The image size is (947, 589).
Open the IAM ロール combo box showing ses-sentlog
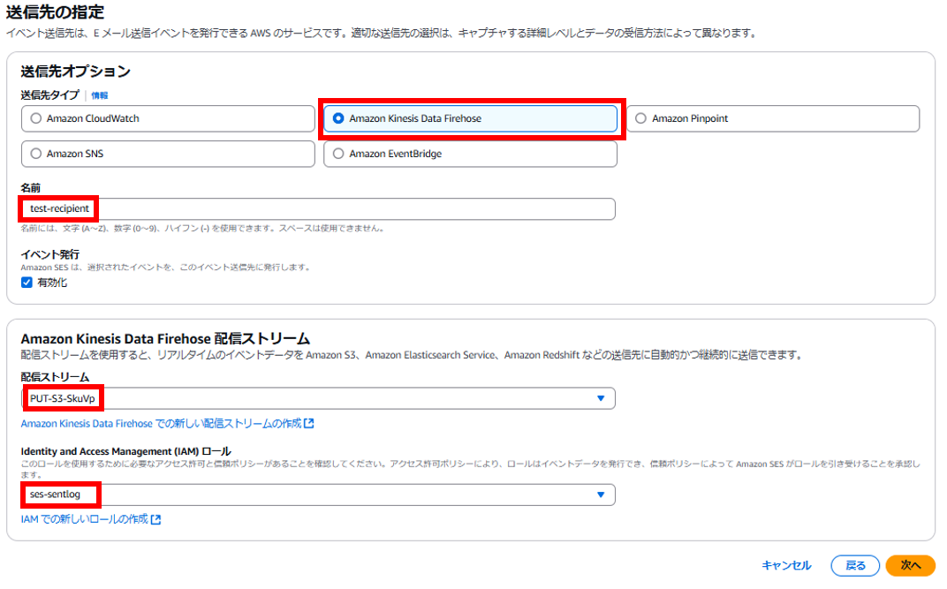[x=318, y=495]
